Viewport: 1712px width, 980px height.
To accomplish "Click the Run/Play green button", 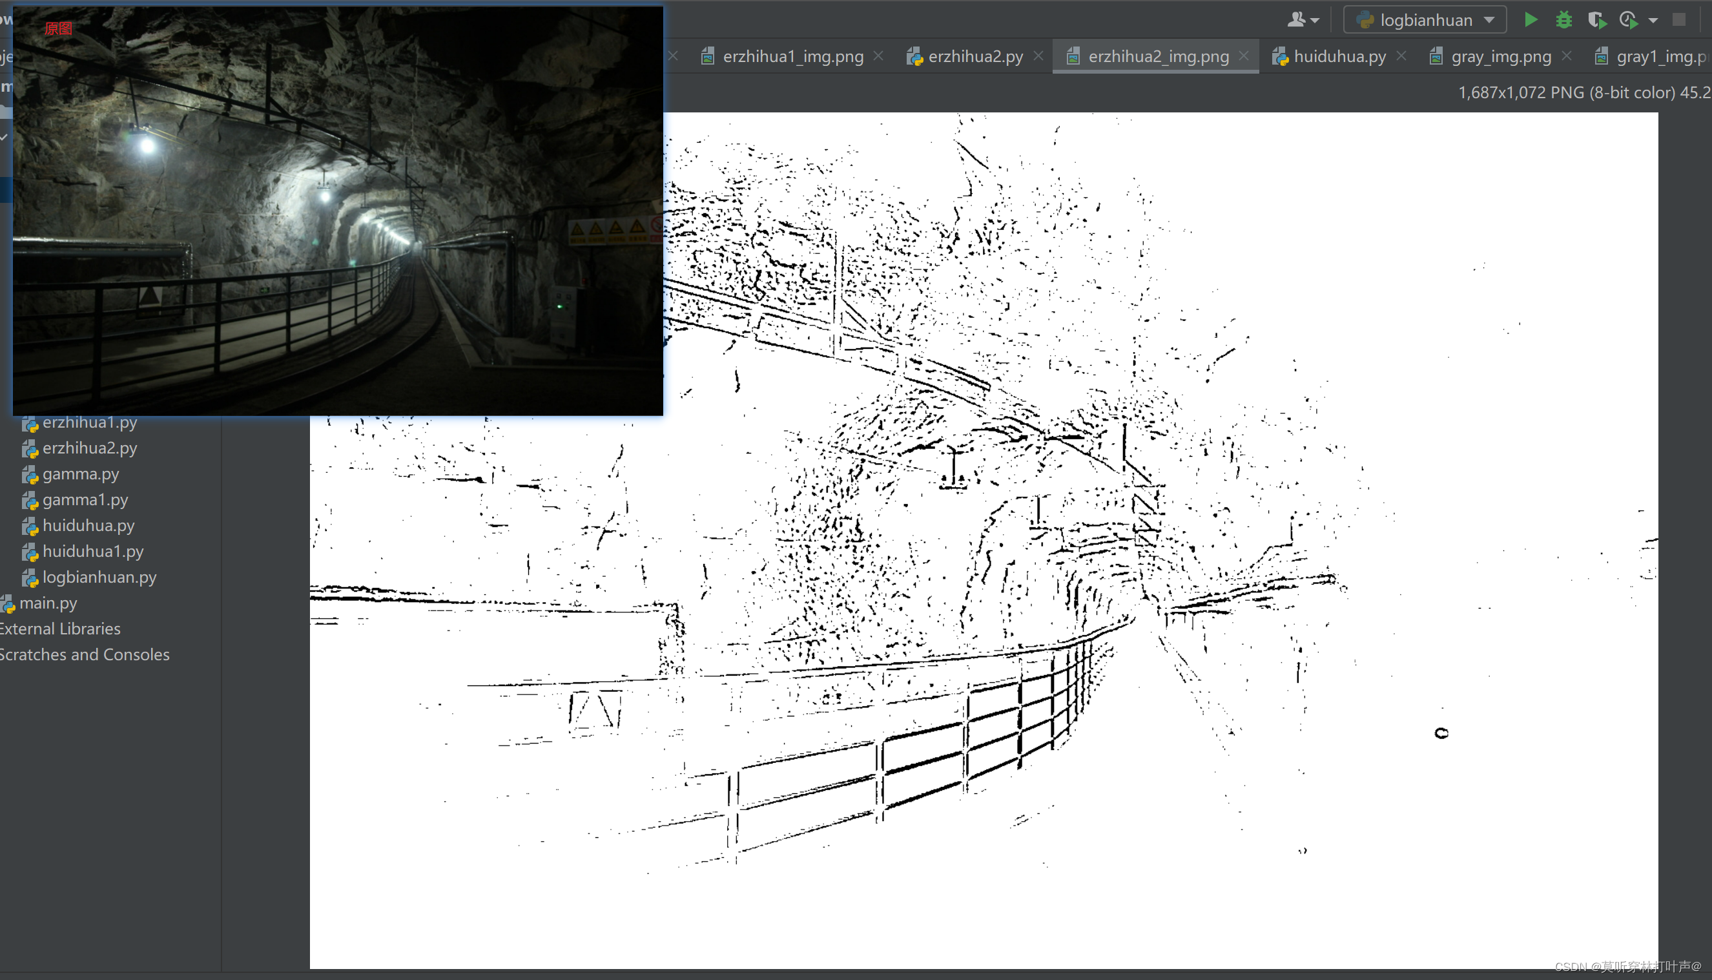I will point(1533,19).
